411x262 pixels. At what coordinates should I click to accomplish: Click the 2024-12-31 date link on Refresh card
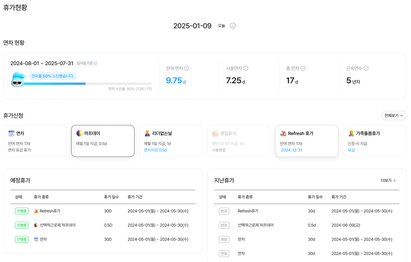(x=292, y=150)
